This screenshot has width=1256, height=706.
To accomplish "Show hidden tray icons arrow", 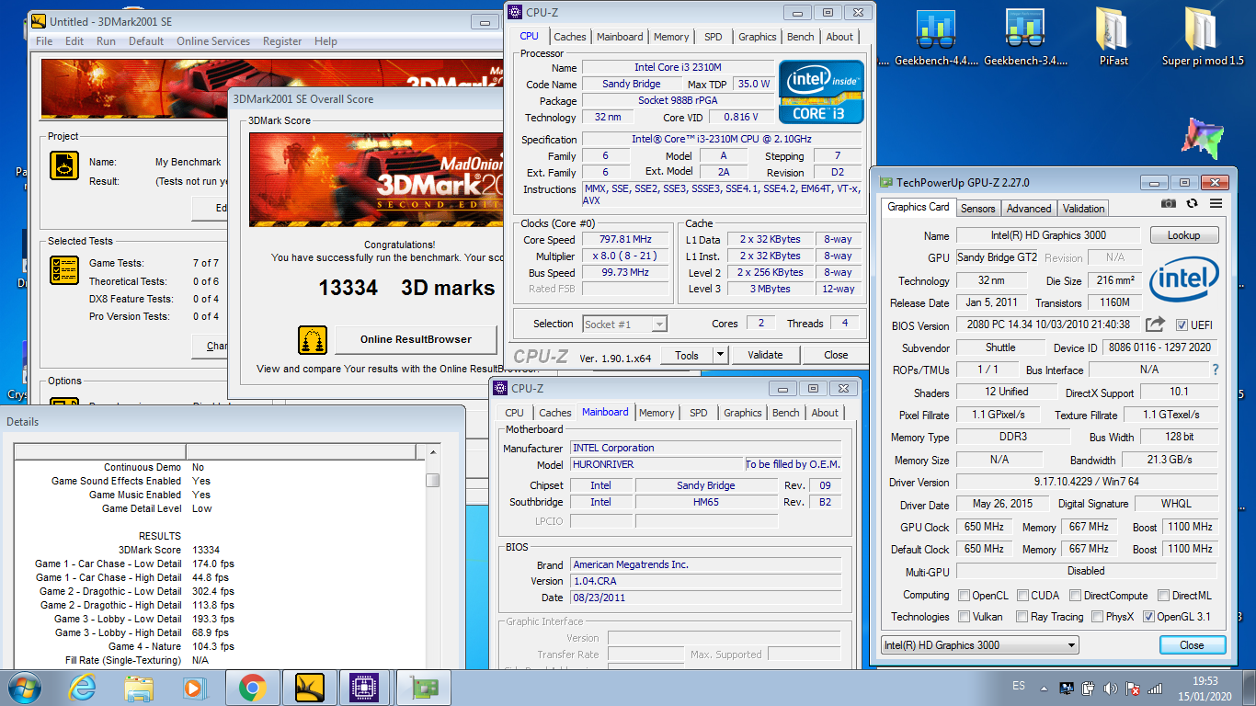I will tap(1045, 688).
